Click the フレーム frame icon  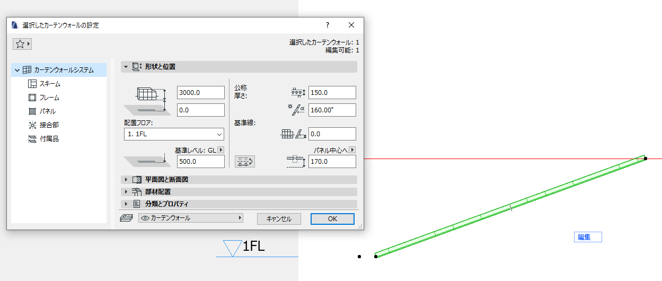32,98
